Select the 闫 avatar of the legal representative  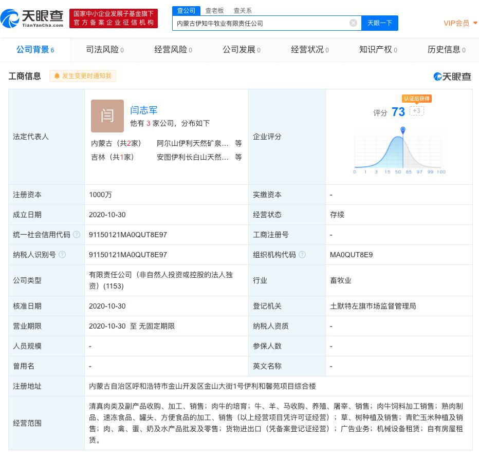(x=107, y=116)
